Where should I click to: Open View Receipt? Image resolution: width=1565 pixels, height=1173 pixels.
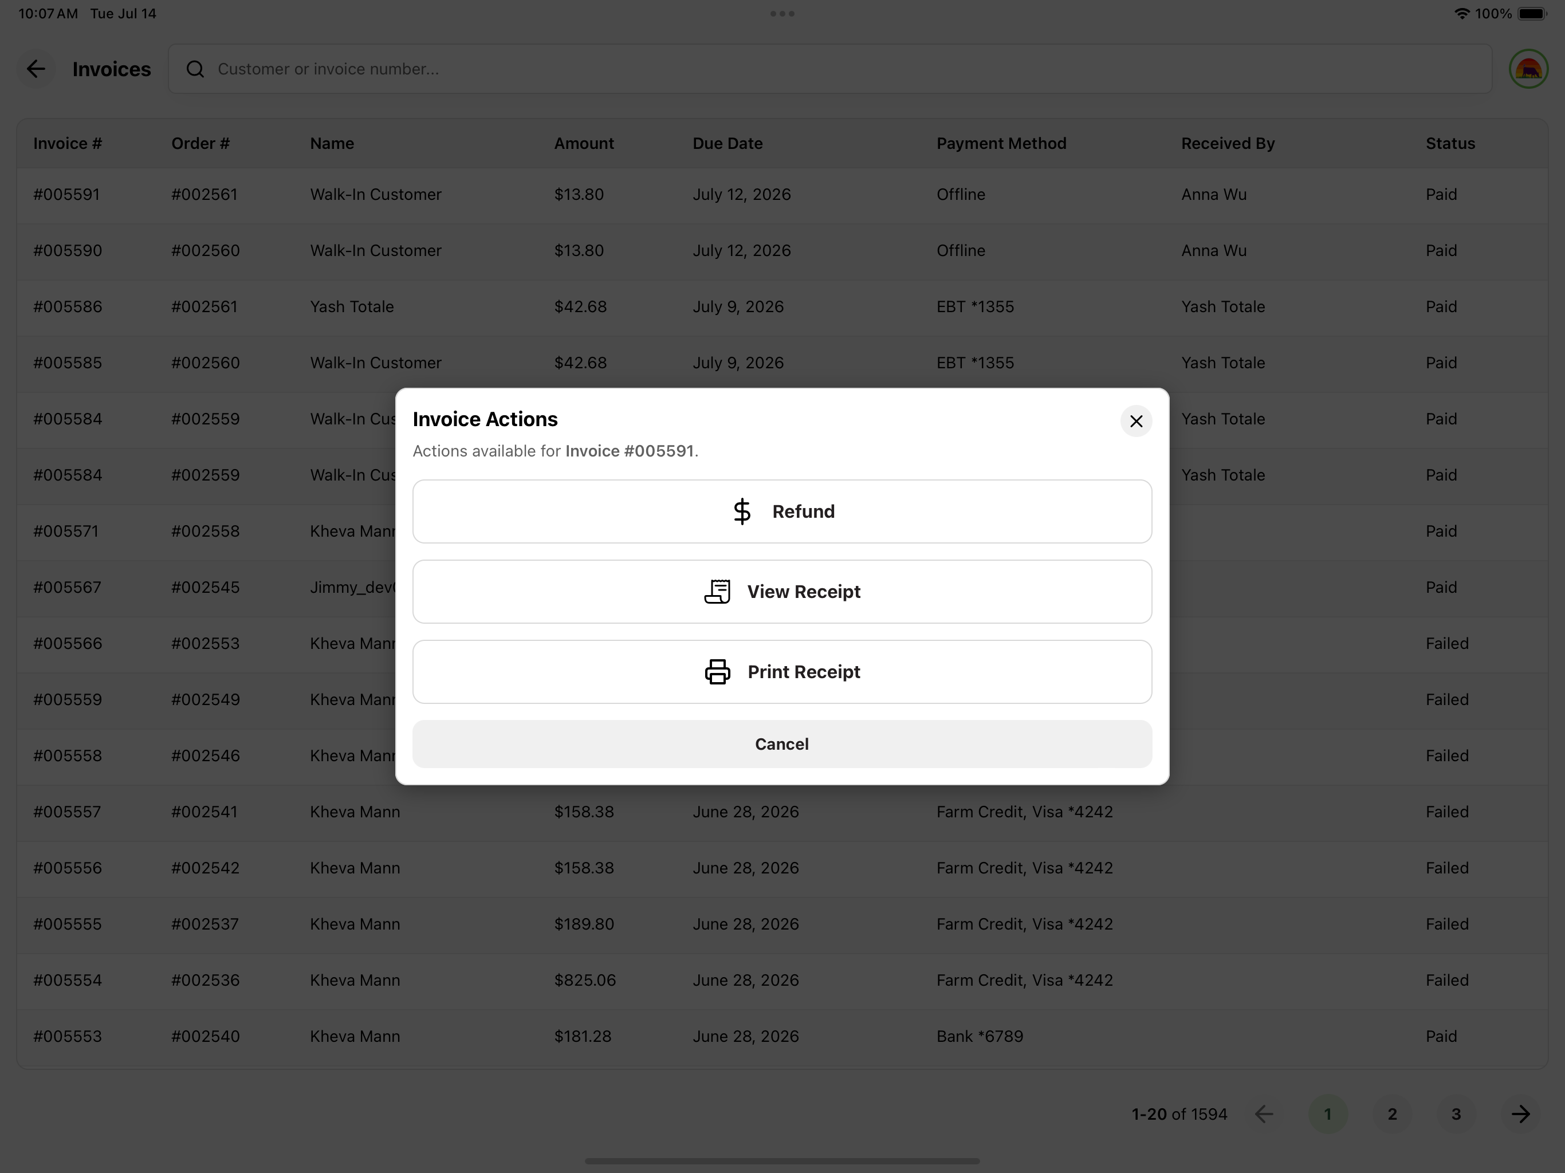click(782, 592)
